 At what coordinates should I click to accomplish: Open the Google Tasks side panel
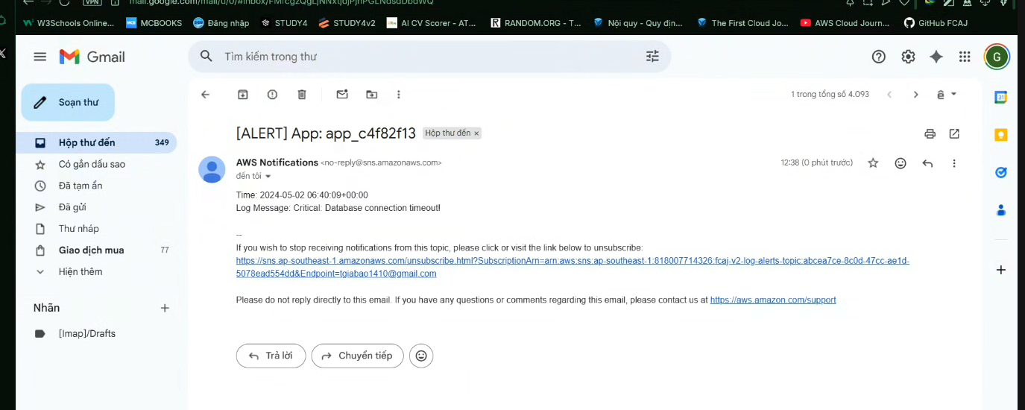click(x=1001, y=172)
